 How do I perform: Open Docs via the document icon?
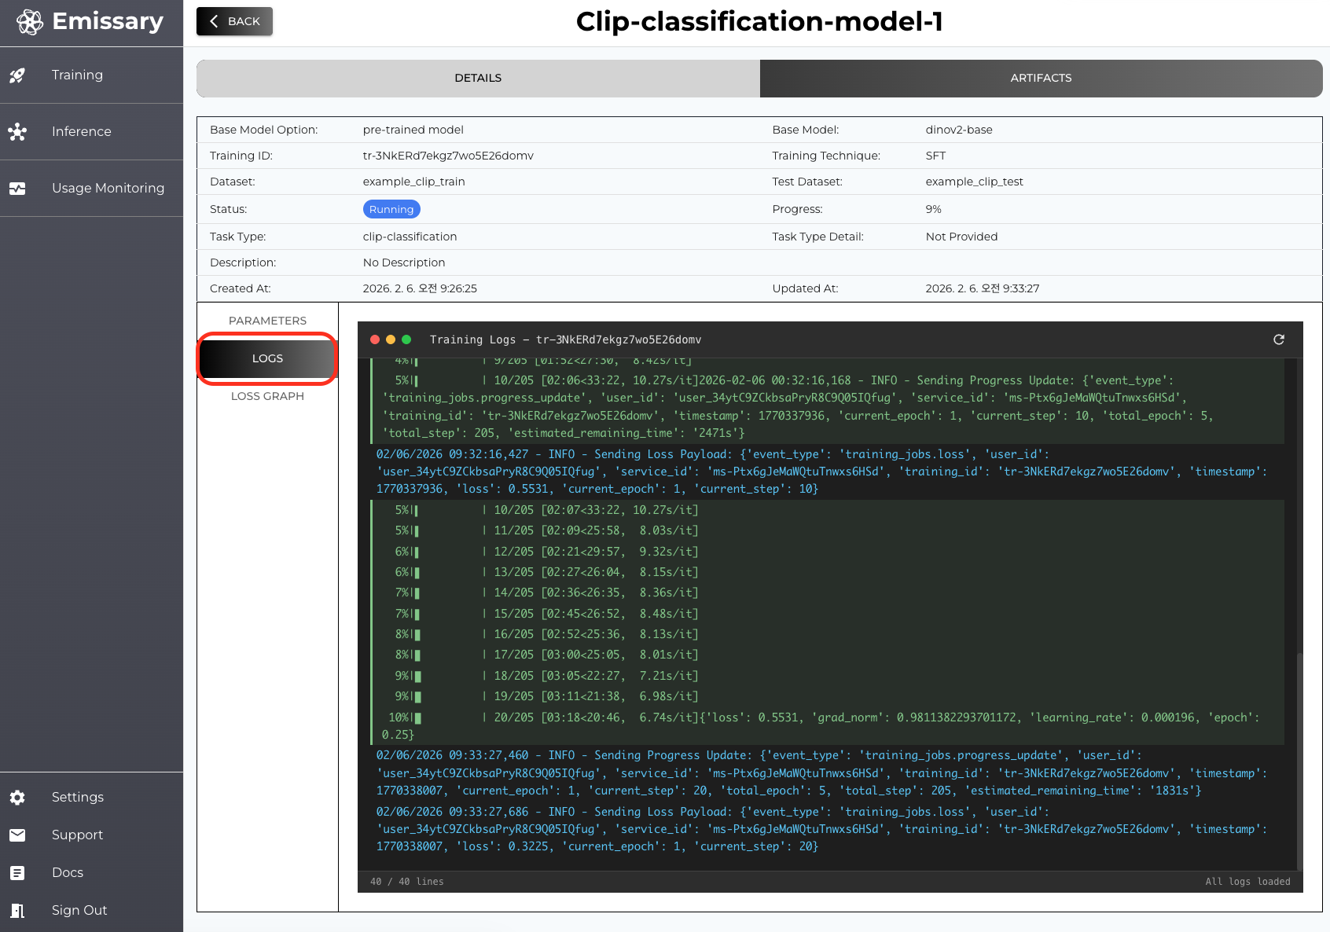[17, 872]
